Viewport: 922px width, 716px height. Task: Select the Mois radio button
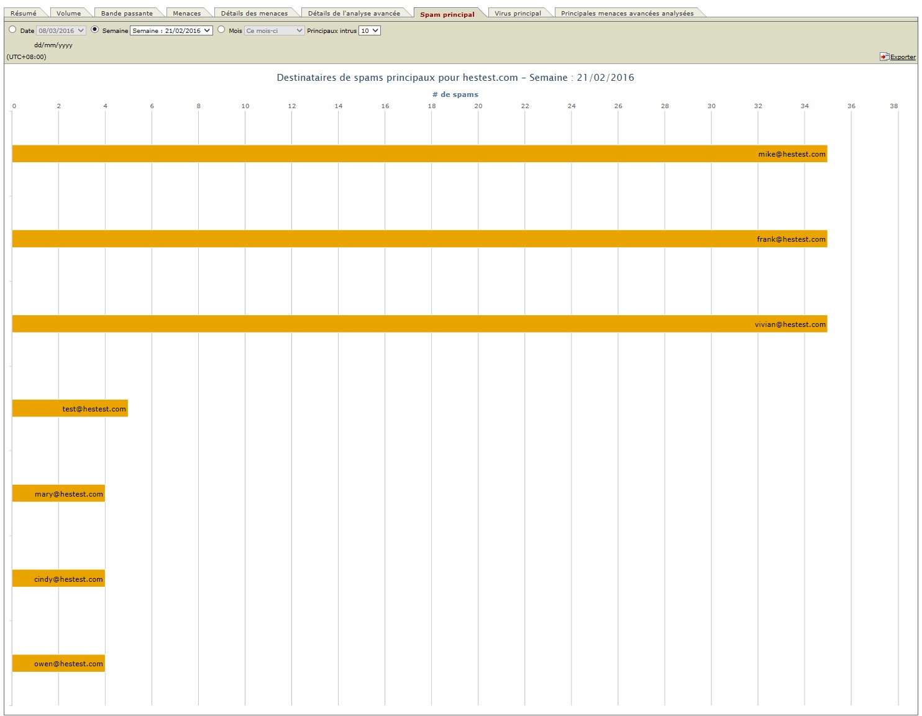221,29
